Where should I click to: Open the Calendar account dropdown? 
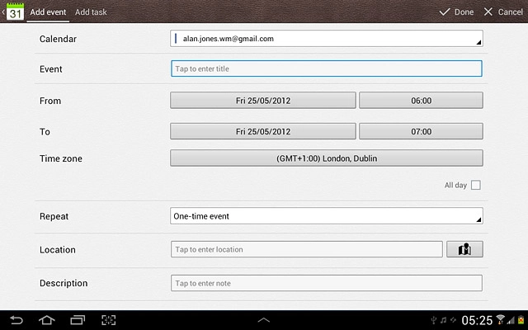(x=326, y=39)
